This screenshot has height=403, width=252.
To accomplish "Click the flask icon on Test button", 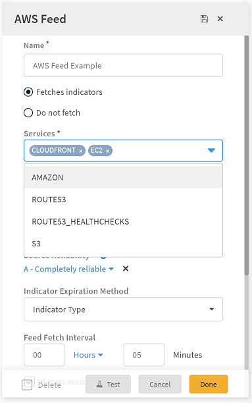I will click(99, 385).
